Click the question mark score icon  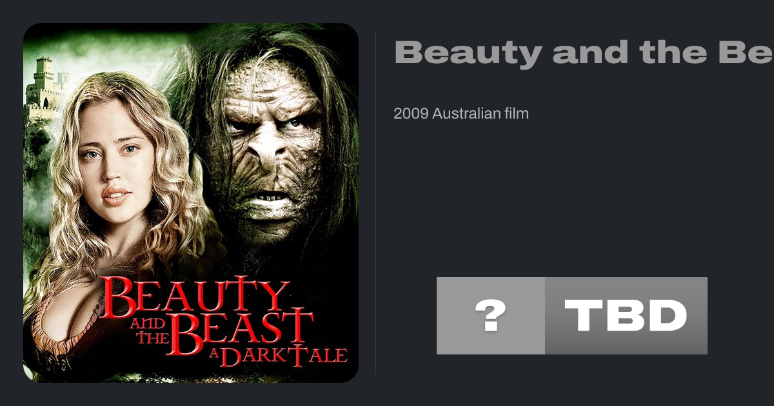tap(491, 316)
